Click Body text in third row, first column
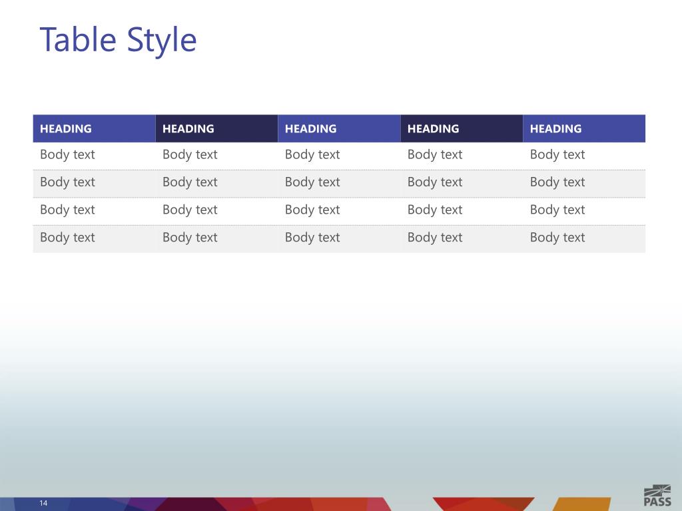682x511 pixels. click(67, 210)
